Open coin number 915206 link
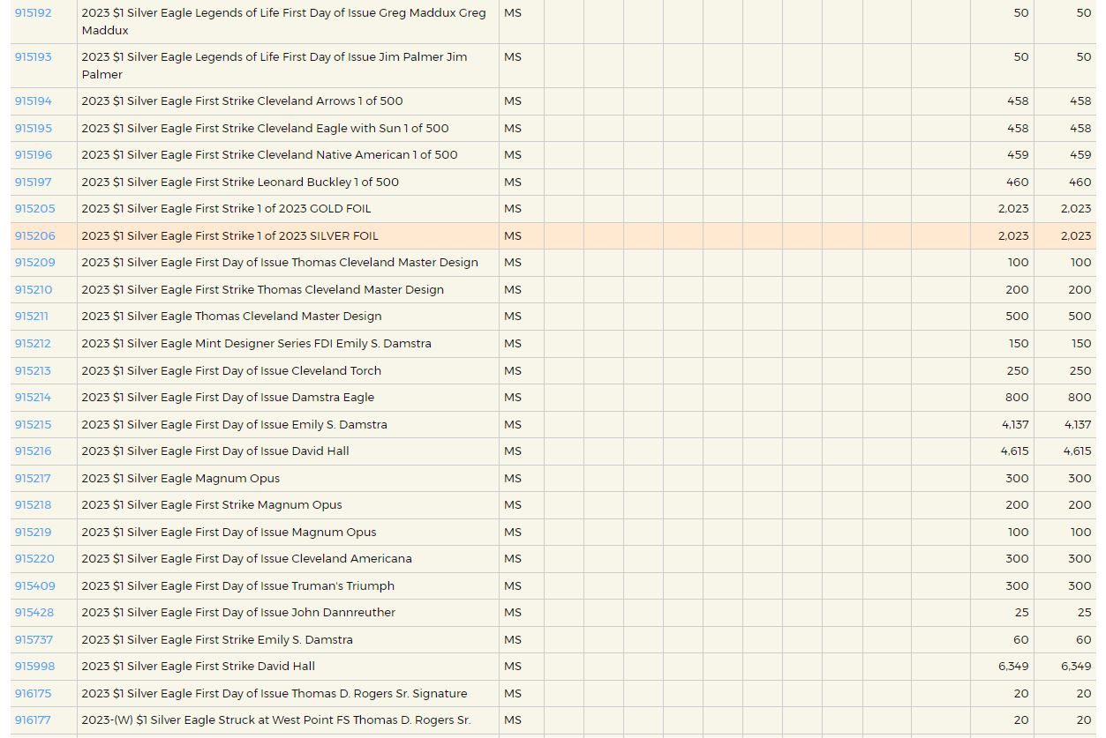This screenshot has height=738, width=1106. 34,236
